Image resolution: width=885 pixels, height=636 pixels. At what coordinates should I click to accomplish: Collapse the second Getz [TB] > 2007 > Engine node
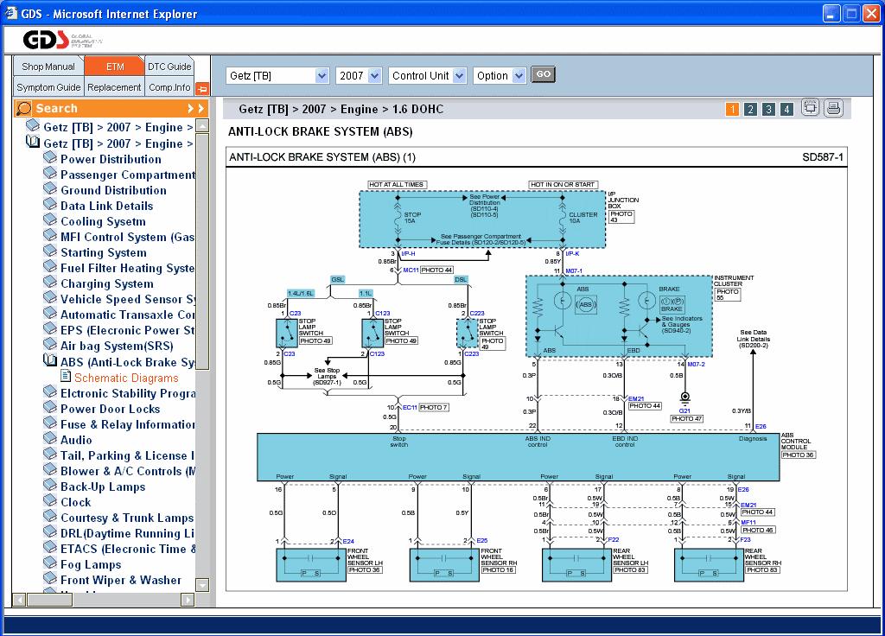(32, 143)
